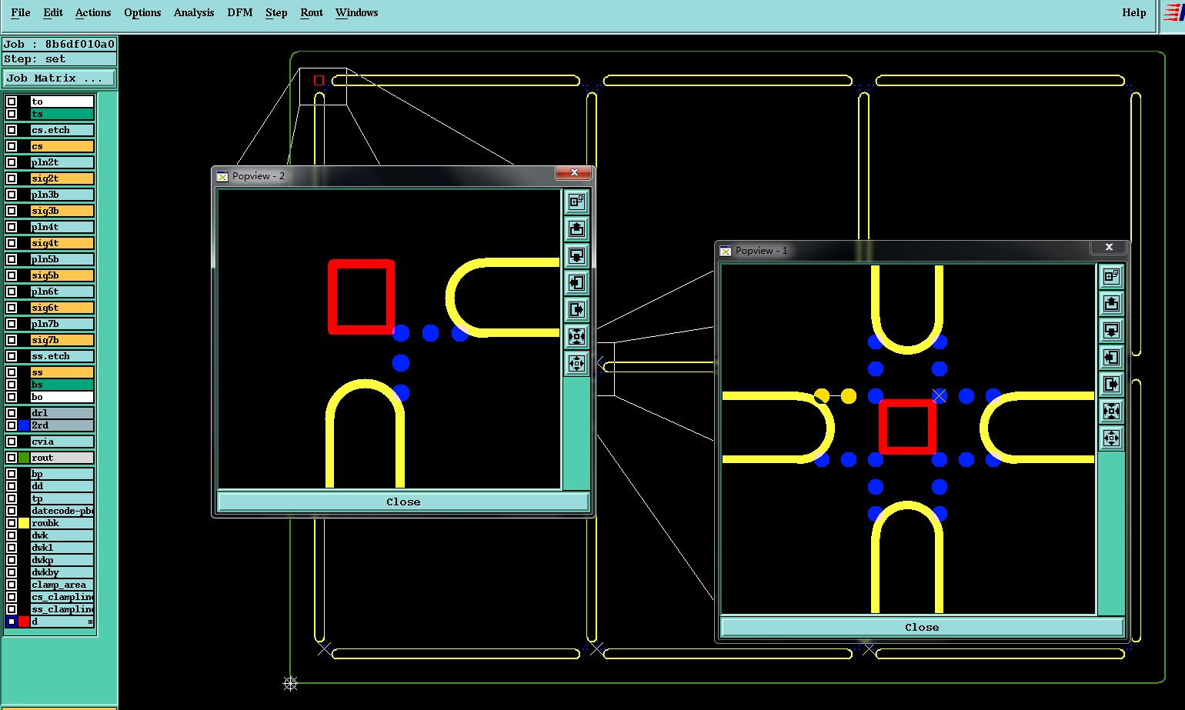
Task: Pan up using Popview - 2 arrow icon
Action: (576, 228)
